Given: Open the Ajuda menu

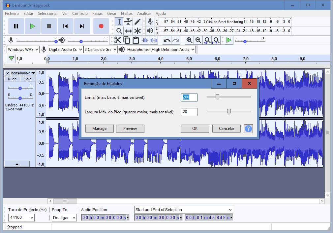Looking at the screenshot, I should pos(161,14).
